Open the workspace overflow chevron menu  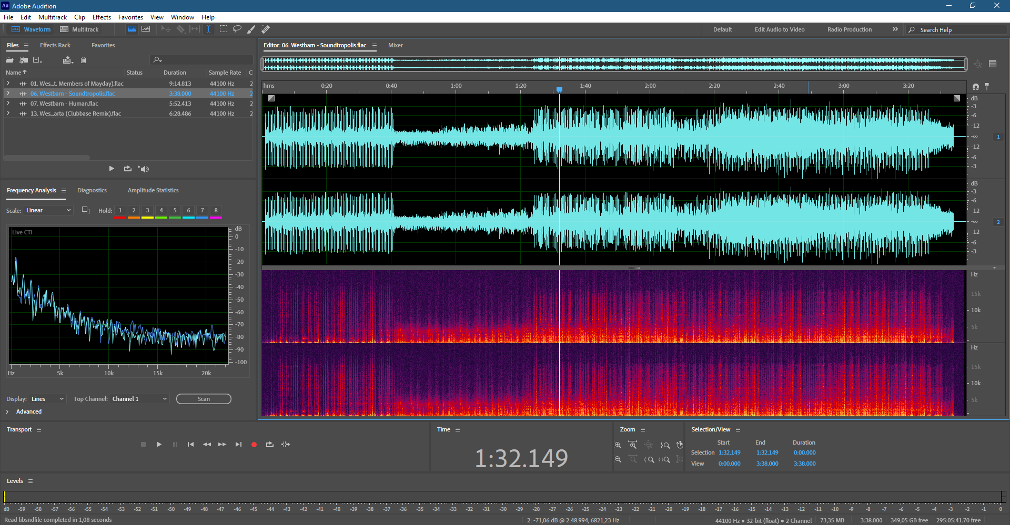tap(895, 29)
